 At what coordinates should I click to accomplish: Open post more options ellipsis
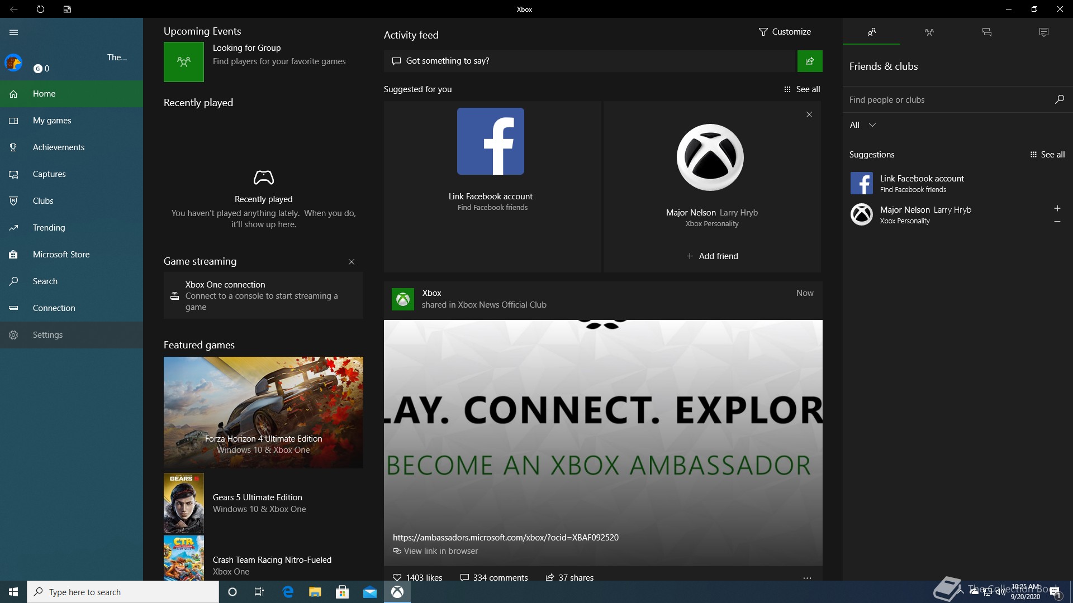coord(807,578)
